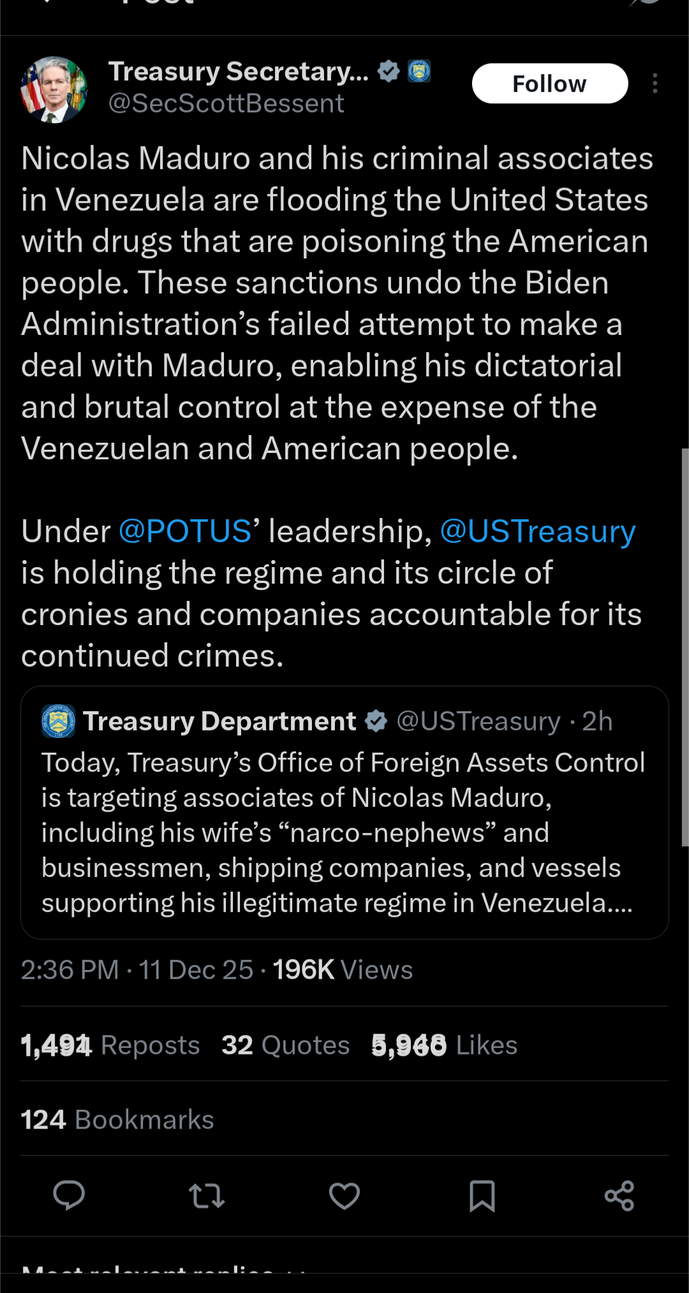Tap the reply speech bubble icon
The image size is (689, 1293).
coord(69,1195)
